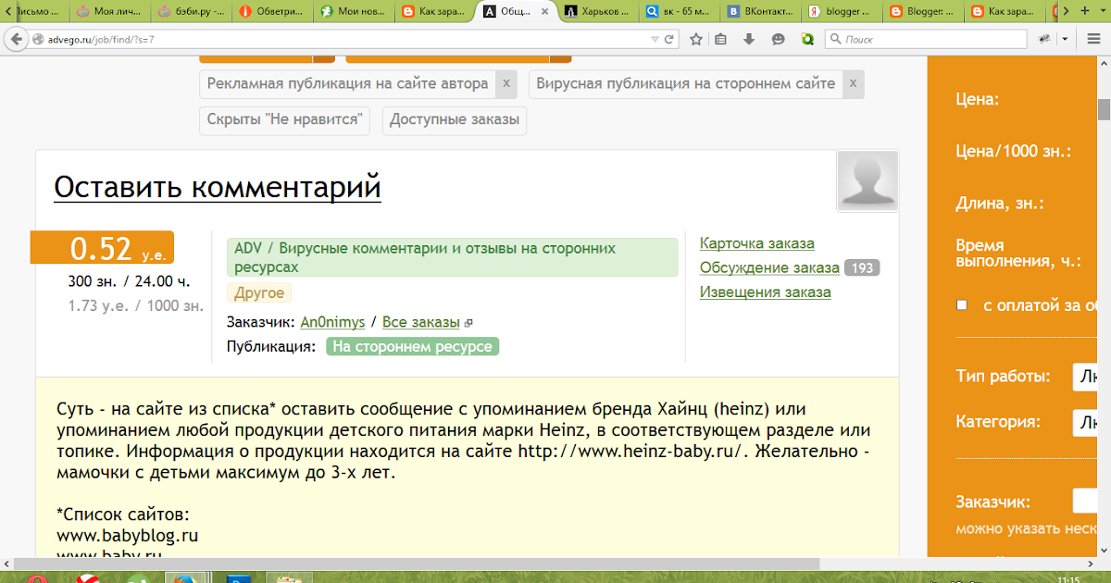The width and height of the screenshot is (1111, 583).
Task: Open a new browser tab with plus
Action: tap(1084, 11)
